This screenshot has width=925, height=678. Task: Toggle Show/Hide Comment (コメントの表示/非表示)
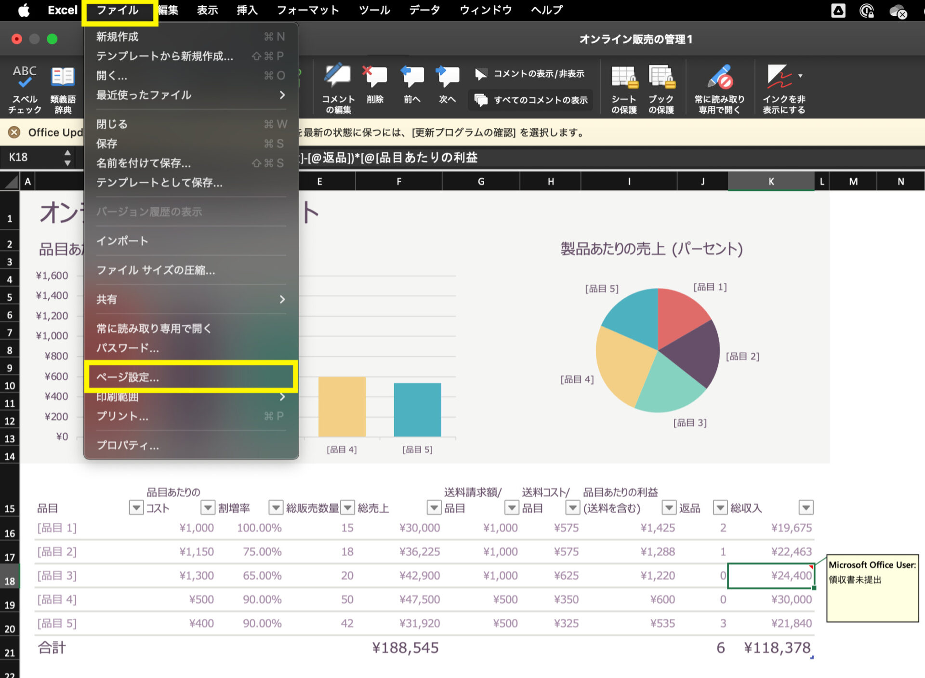[529, 74]
